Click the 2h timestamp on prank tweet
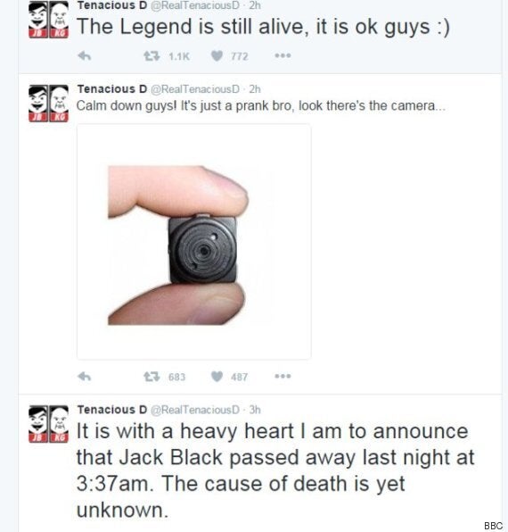 point(255,89)
